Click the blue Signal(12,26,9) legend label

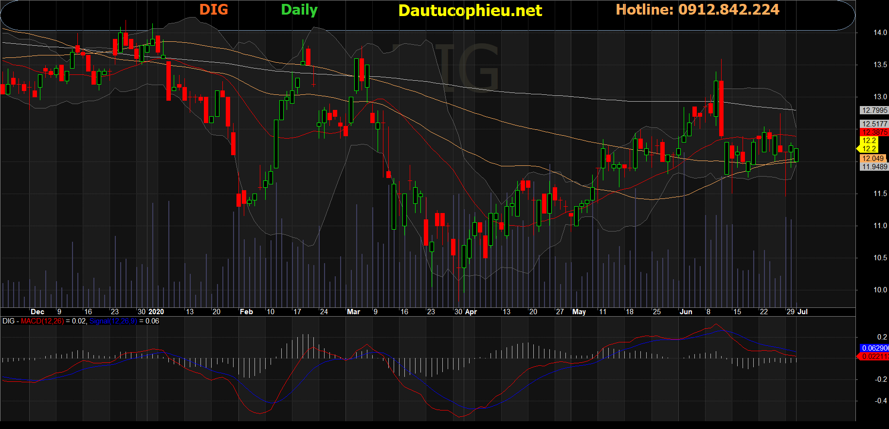(x=113, y=321)
